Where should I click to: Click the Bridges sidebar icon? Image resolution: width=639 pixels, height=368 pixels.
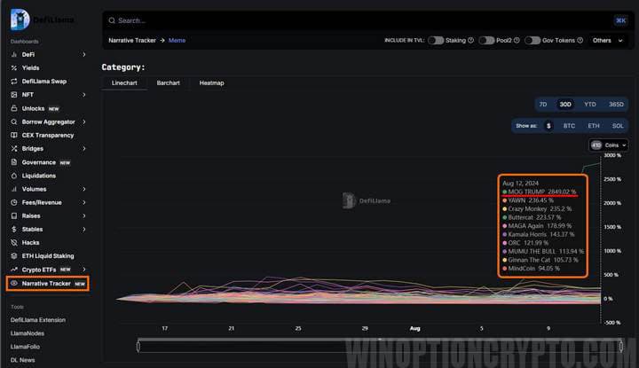click(13, 148)
